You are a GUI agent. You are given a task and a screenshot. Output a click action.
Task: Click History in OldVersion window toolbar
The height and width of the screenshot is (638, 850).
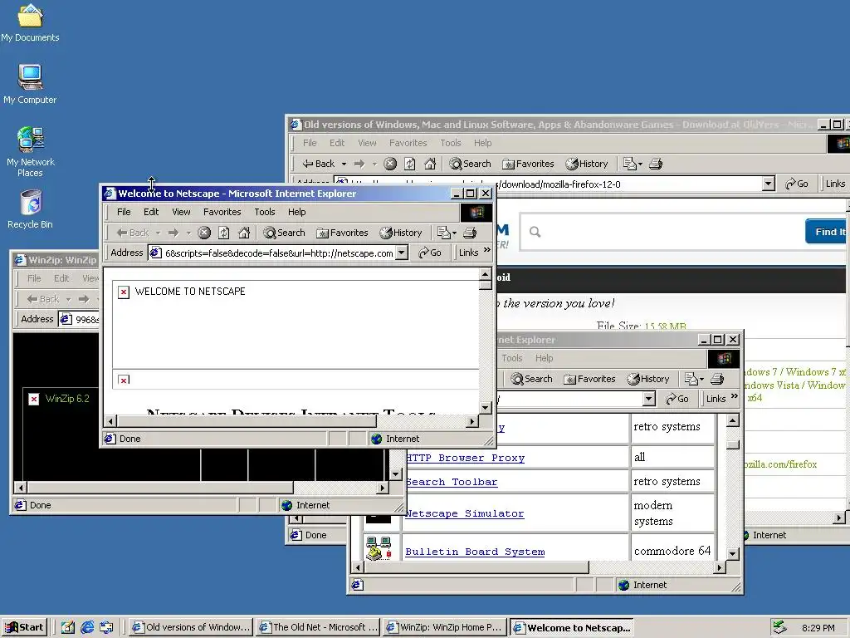(x=587, y=164)
